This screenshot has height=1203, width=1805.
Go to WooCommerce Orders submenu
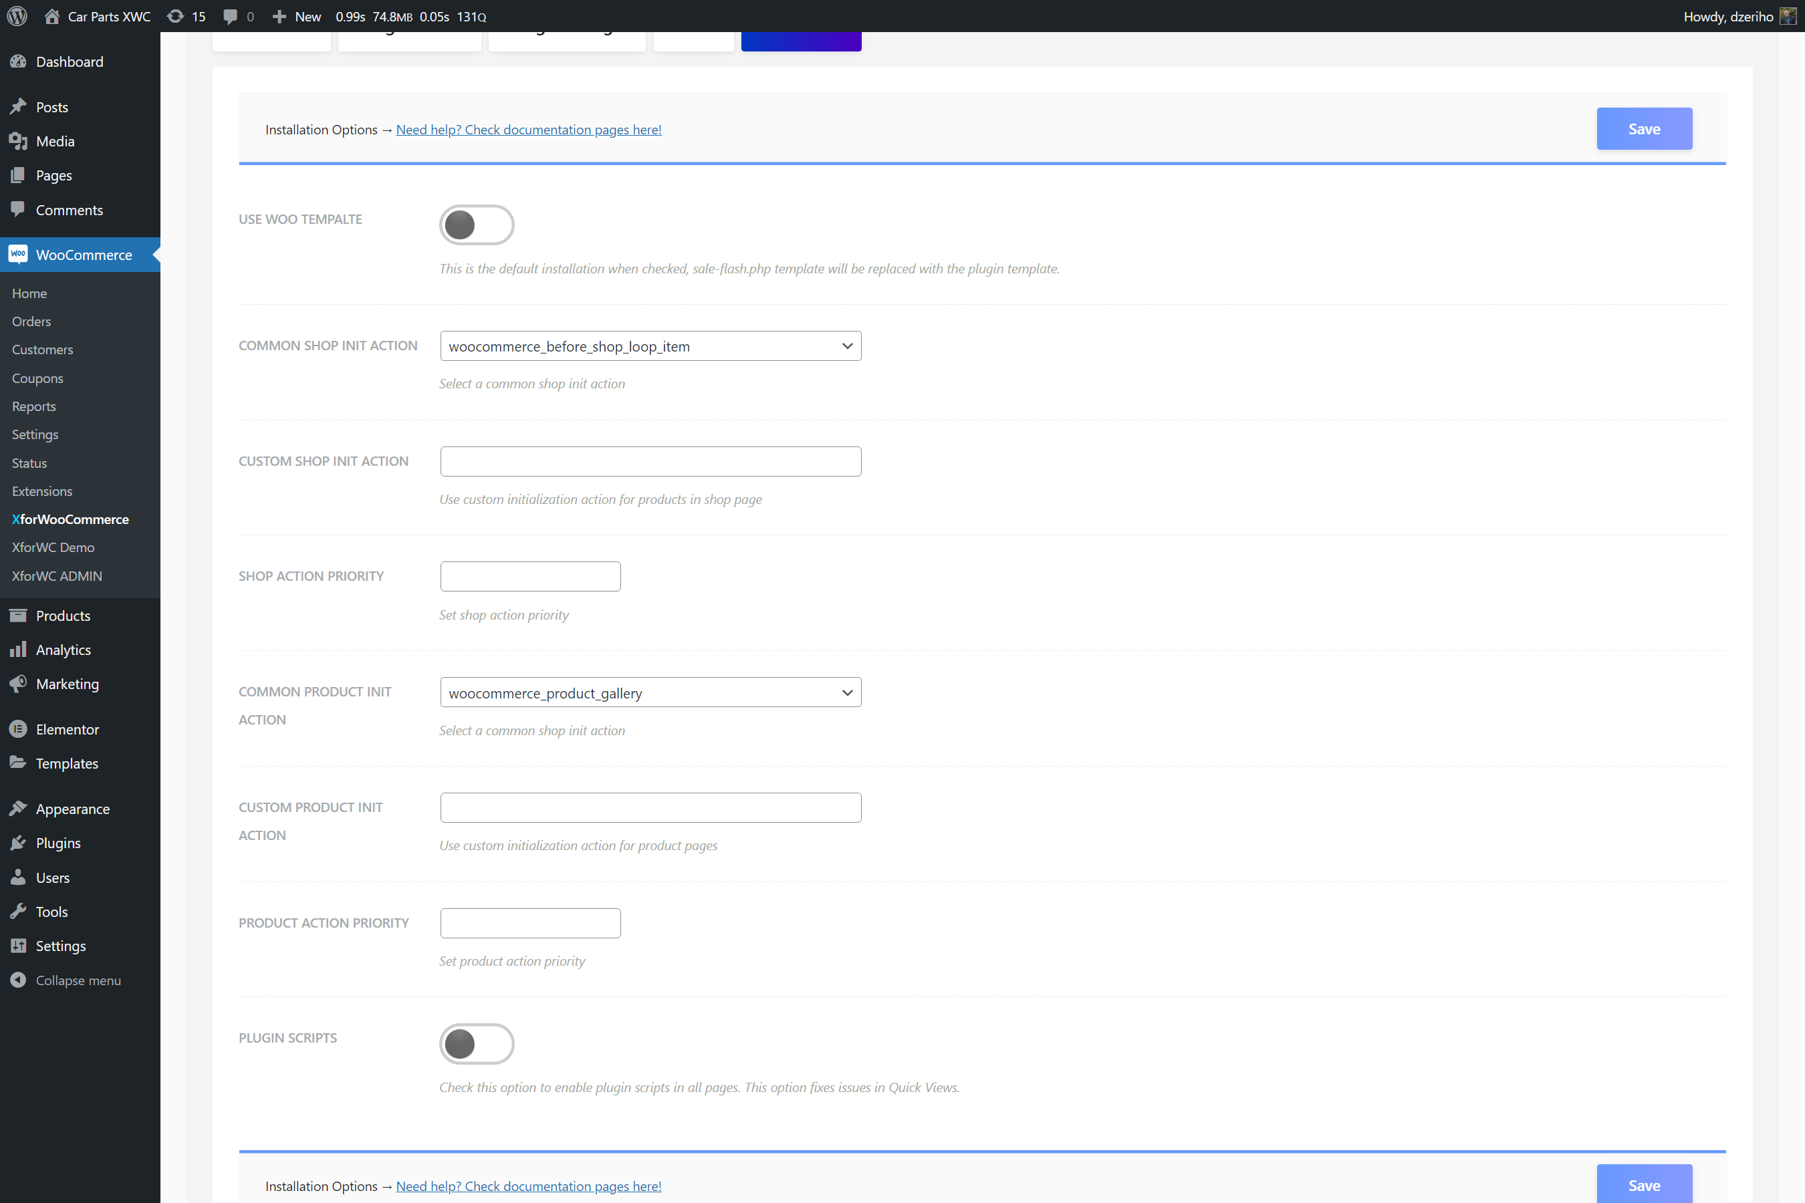[31, 321]
